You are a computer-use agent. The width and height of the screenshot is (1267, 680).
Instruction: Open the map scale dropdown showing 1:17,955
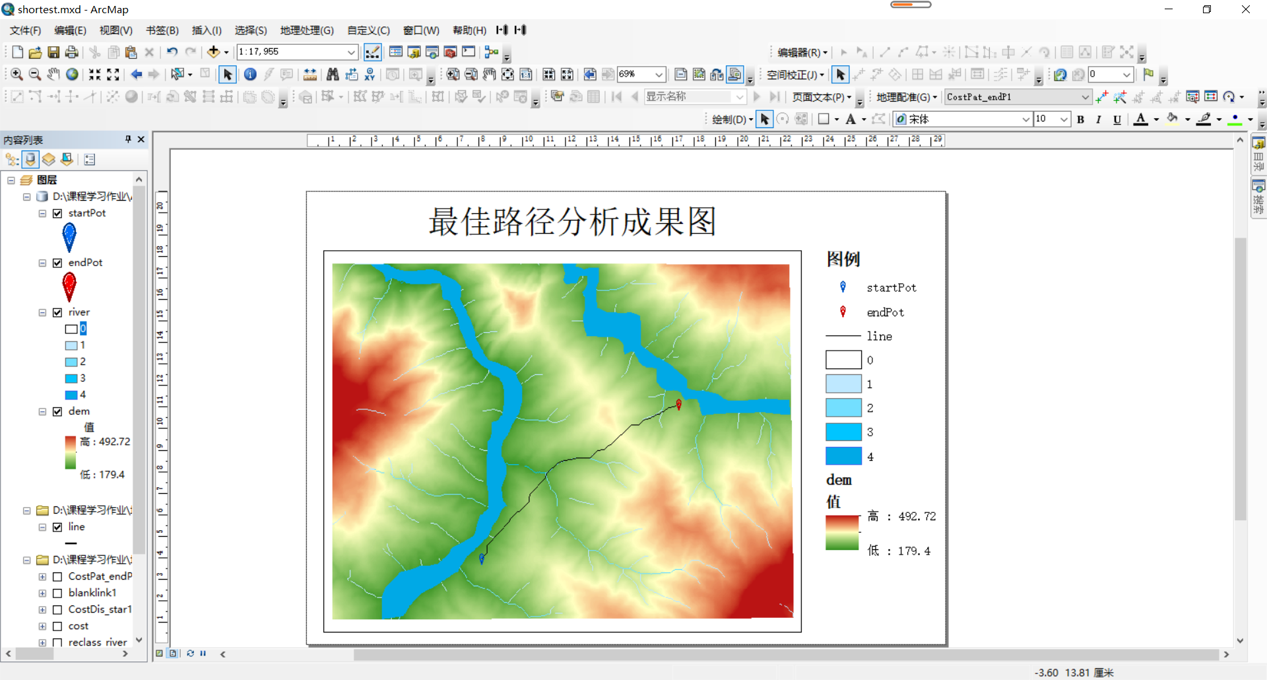click(352, 51)
